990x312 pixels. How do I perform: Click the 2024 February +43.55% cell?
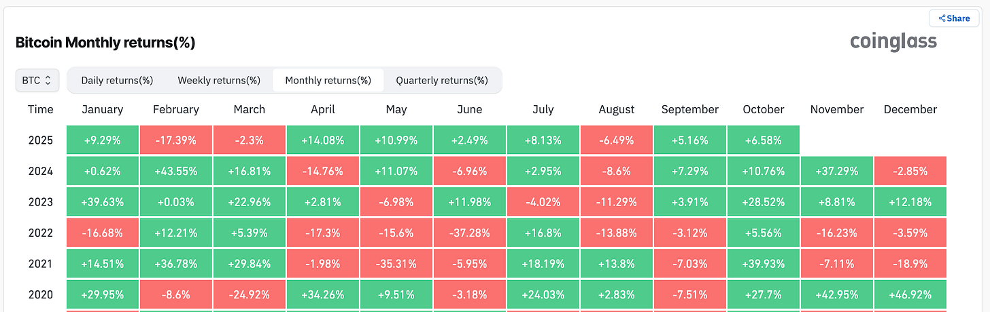click(175, 172)
